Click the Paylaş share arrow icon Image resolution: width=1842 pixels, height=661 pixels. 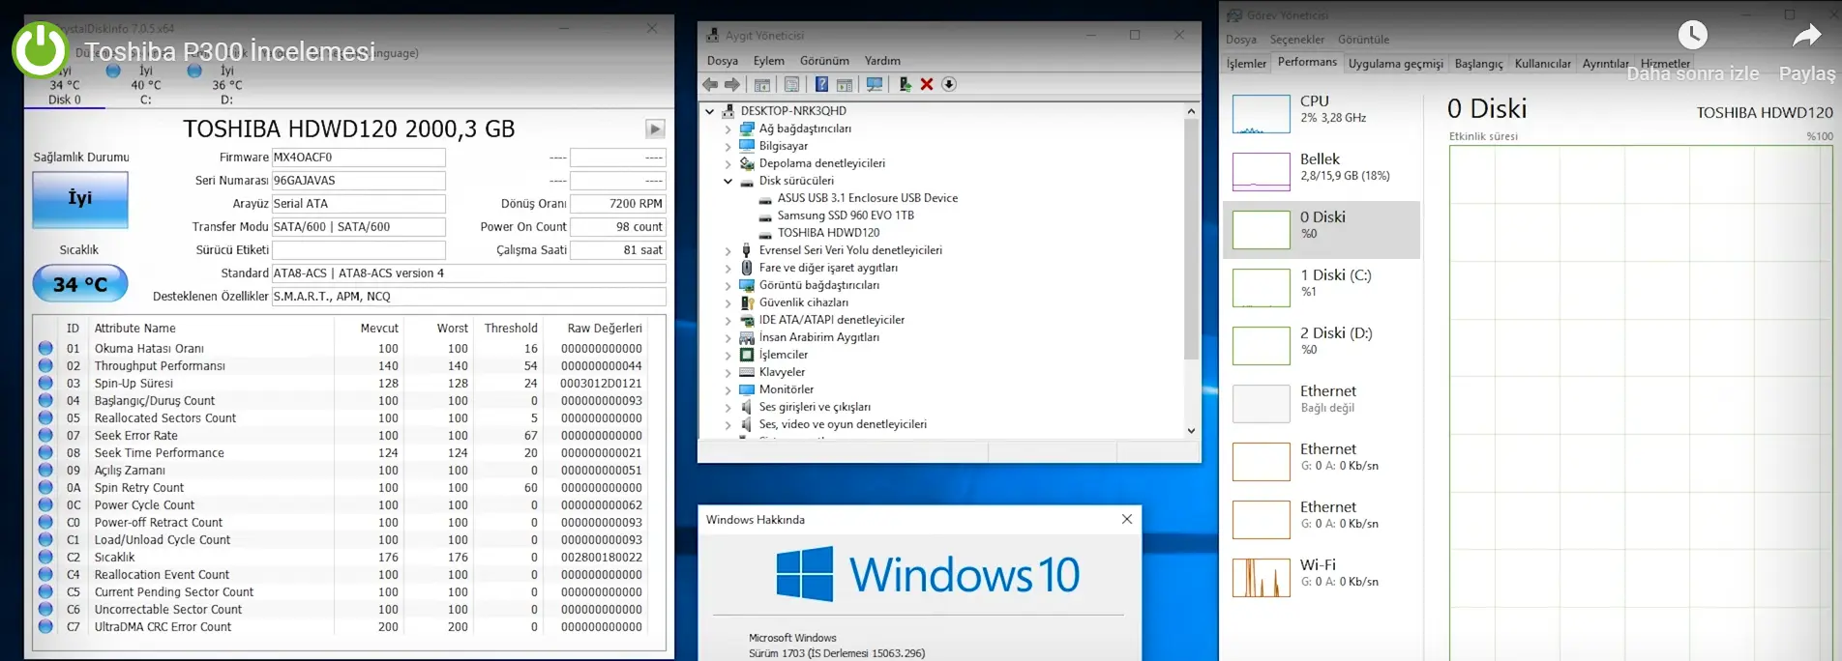point(1806,36)
